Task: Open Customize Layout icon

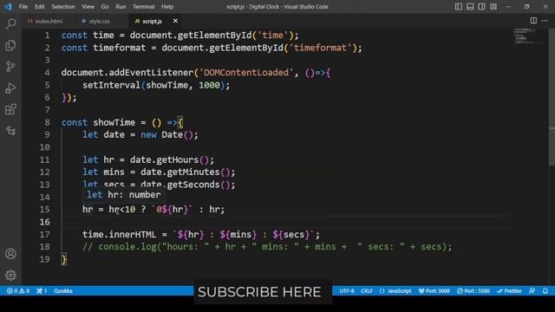Action: tap(493, 6)
